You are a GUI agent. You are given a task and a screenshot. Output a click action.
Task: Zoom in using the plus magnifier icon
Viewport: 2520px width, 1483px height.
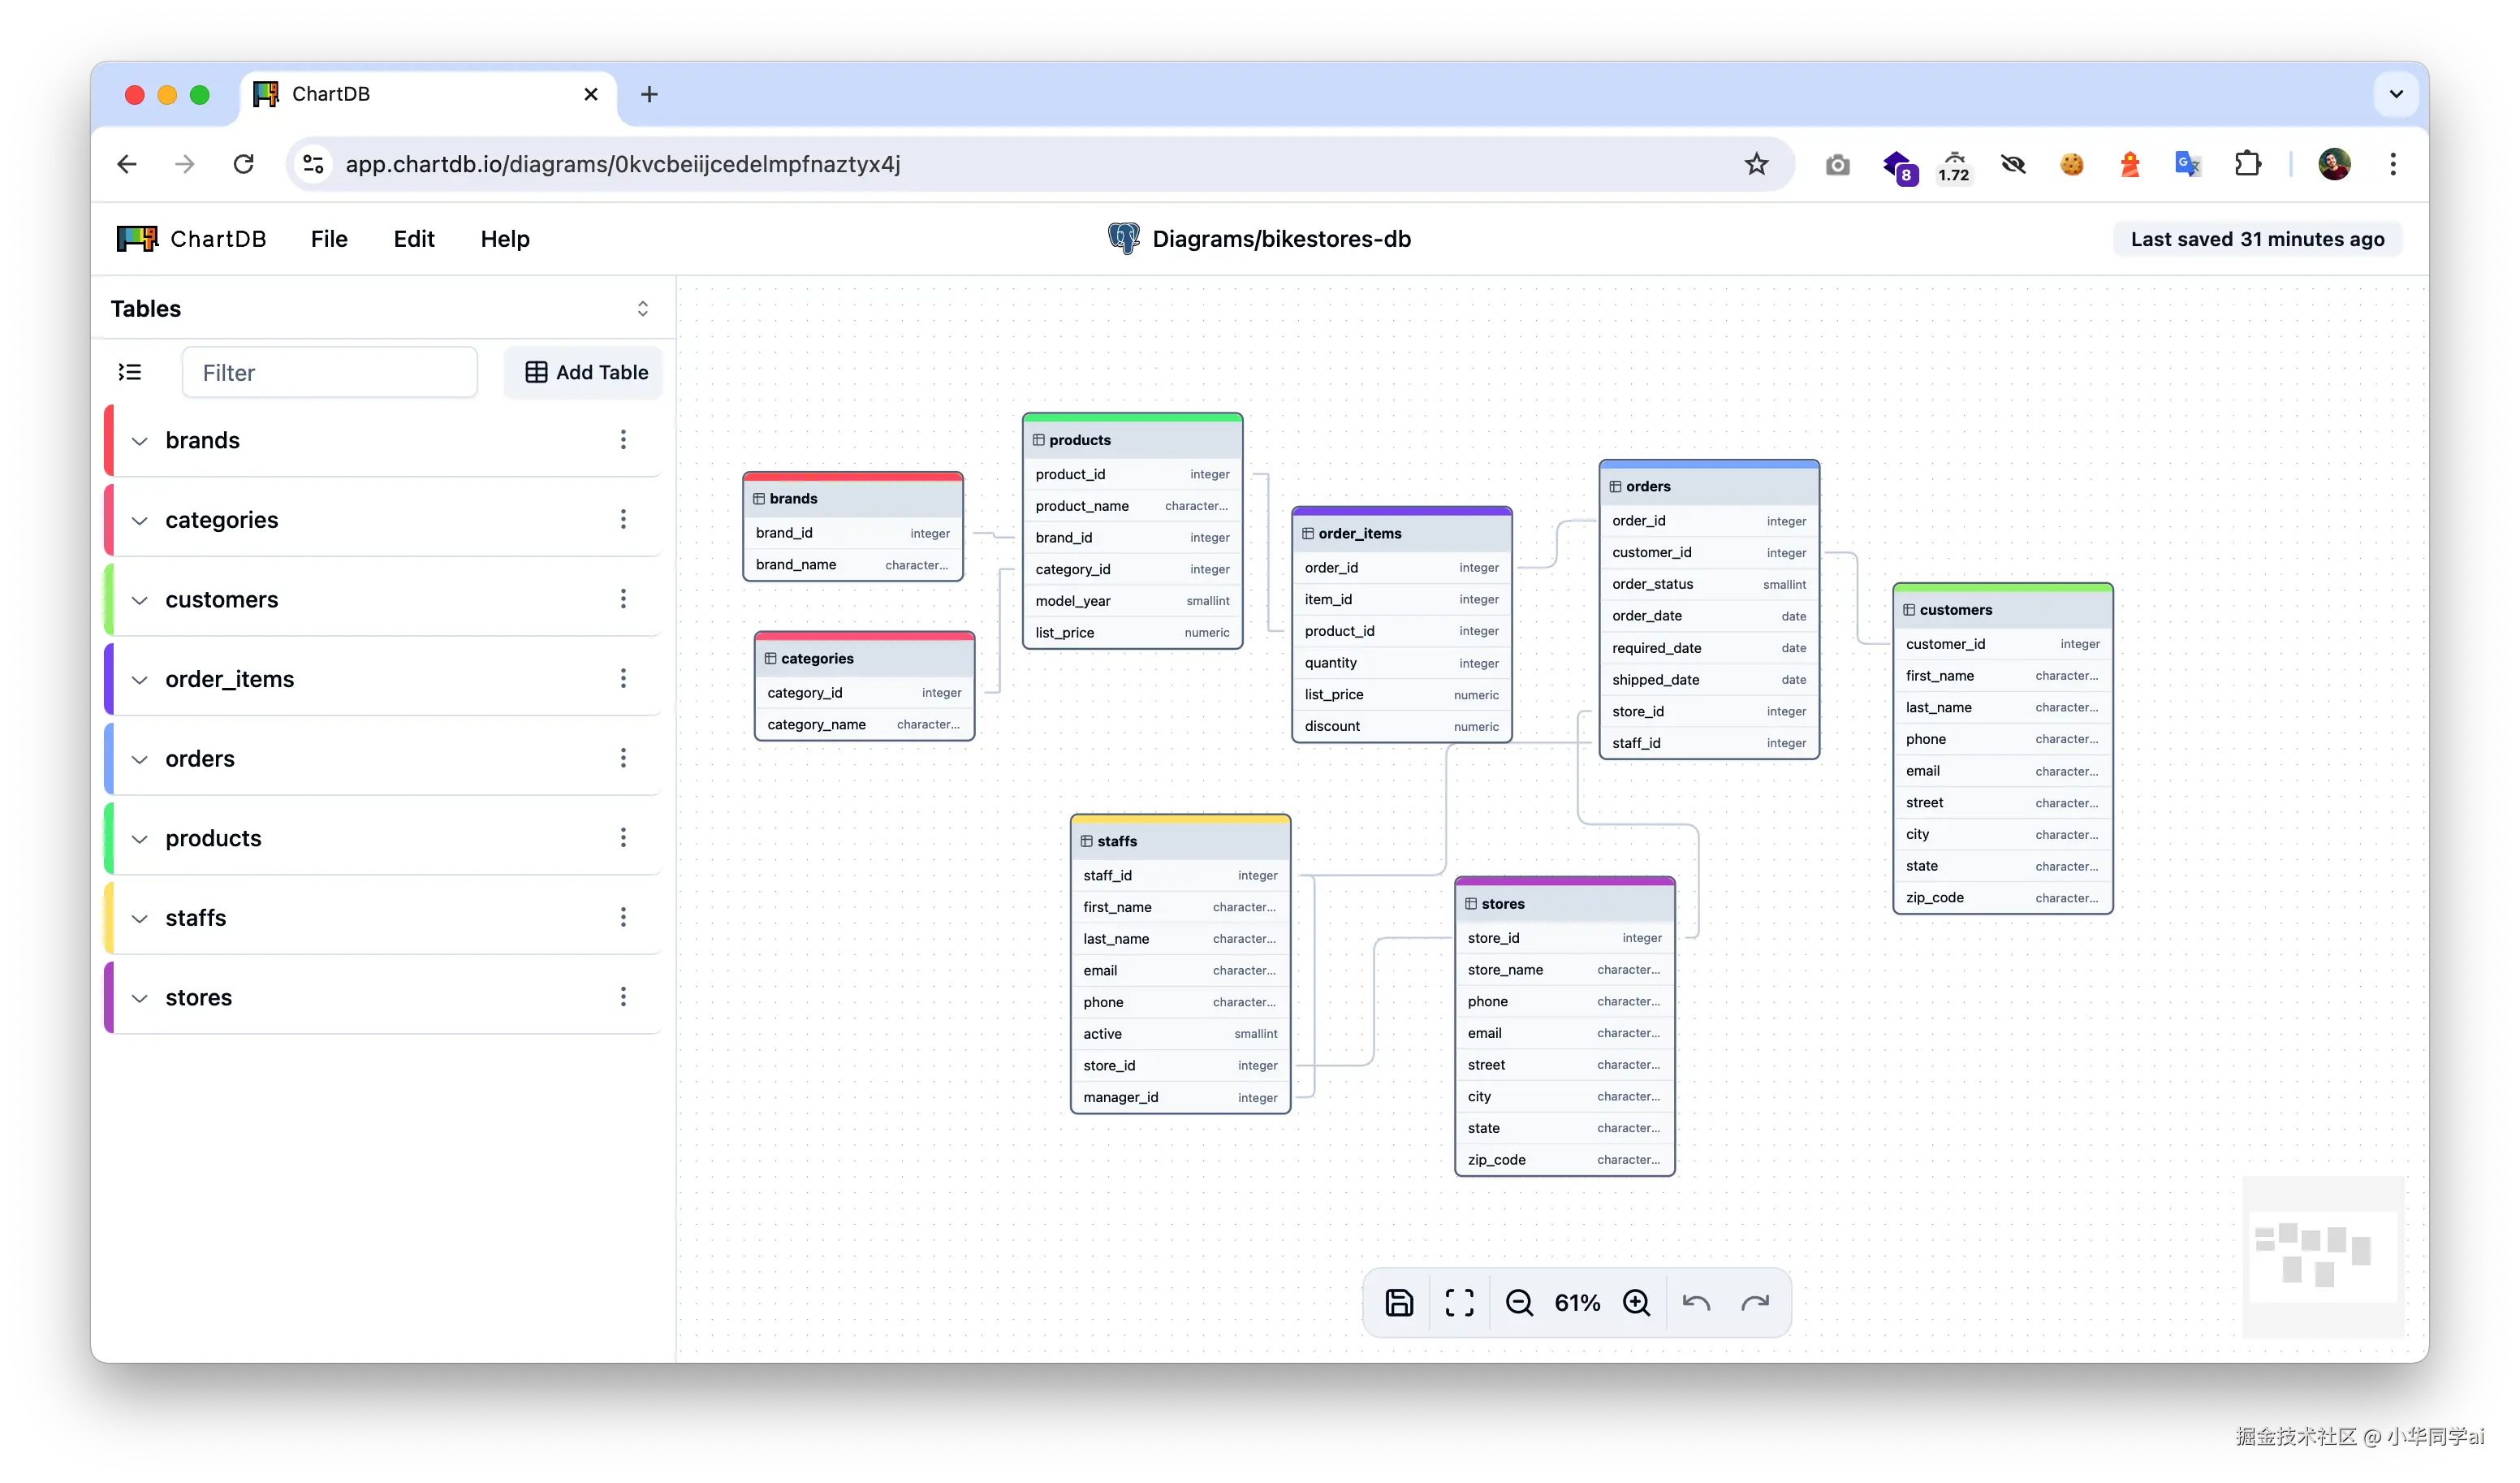tap(1636, 1302)
